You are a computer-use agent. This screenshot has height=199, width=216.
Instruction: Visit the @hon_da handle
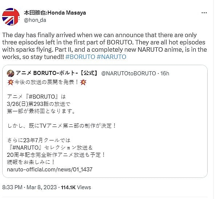point(35,20)
